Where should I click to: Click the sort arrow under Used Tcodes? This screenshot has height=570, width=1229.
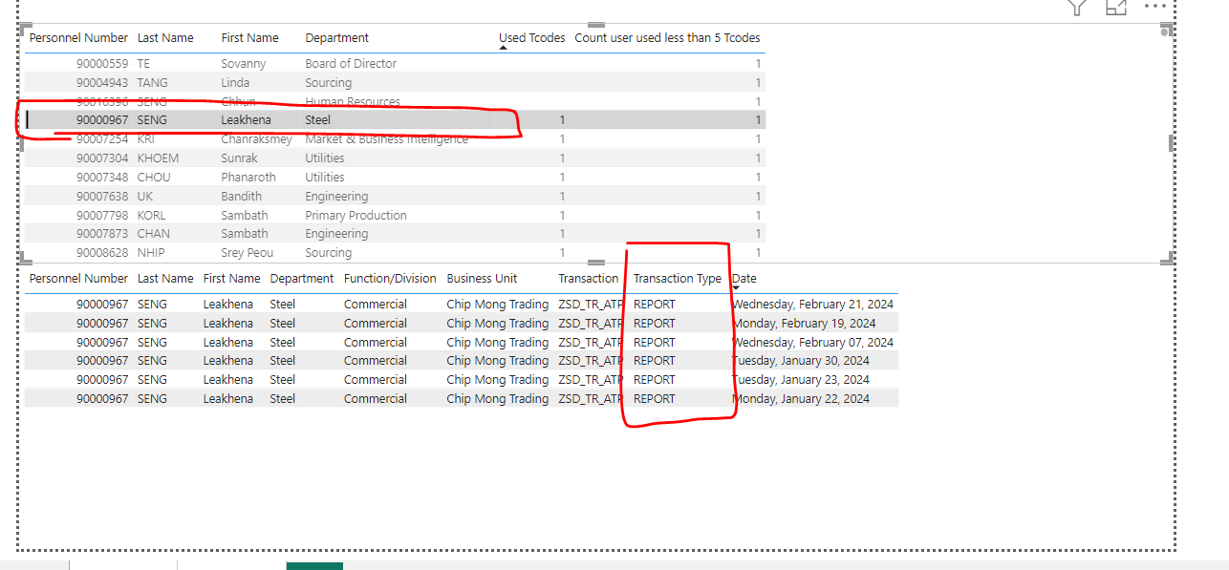pos(504,48)
